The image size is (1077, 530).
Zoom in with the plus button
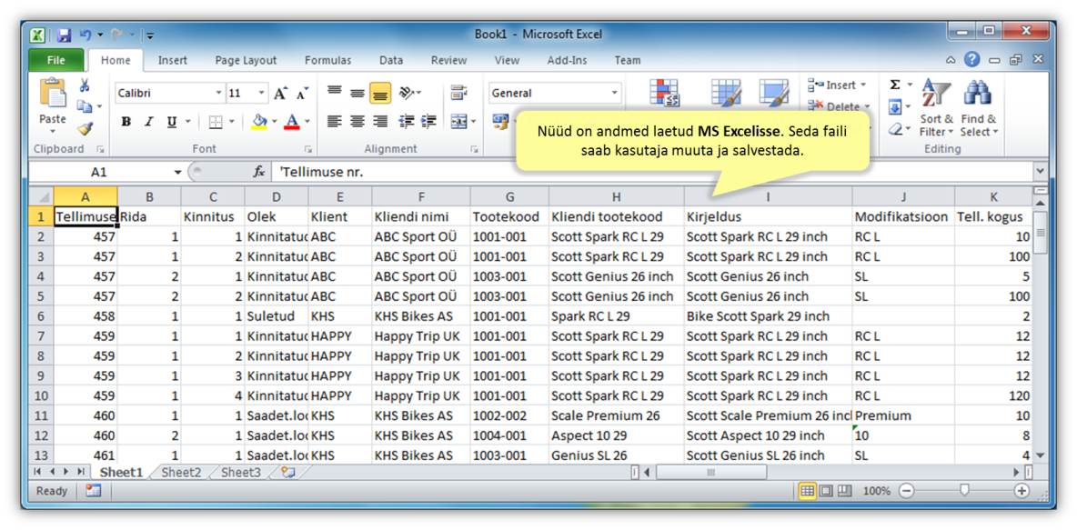pyautogui.click(x=1022, y=491)
